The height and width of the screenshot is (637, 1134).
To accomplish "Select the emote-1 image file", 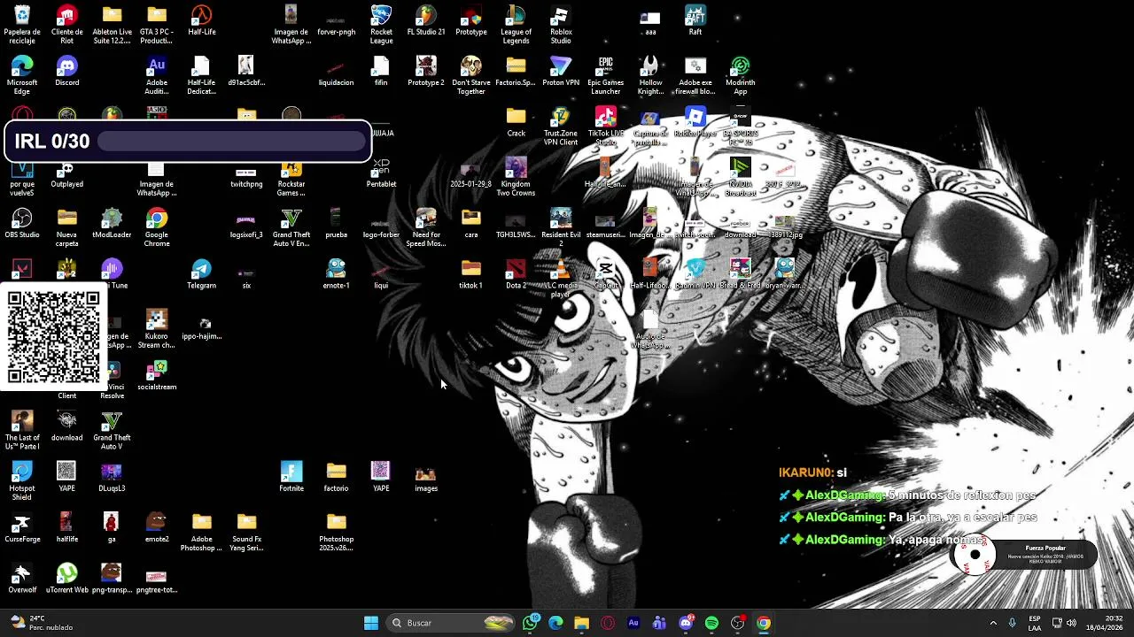I will 337,274.
